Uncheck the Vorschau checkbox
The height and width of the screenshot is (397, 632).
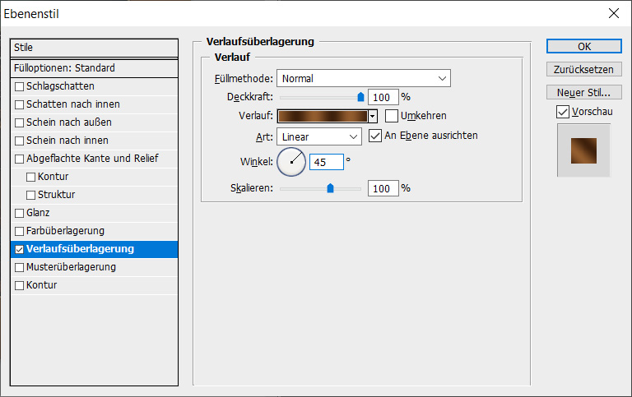(x=563, y=112)
